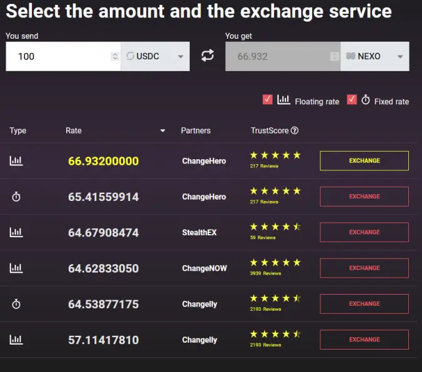
Task: Click the TrustScore help question icon
Action: click(x=295, y=130)
